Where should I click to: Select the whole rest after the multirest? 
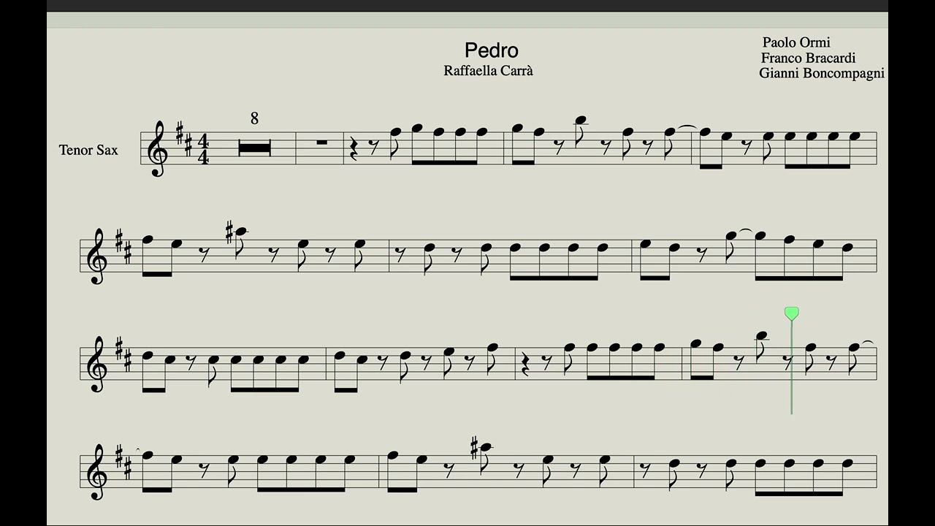[x=321, y=142]
